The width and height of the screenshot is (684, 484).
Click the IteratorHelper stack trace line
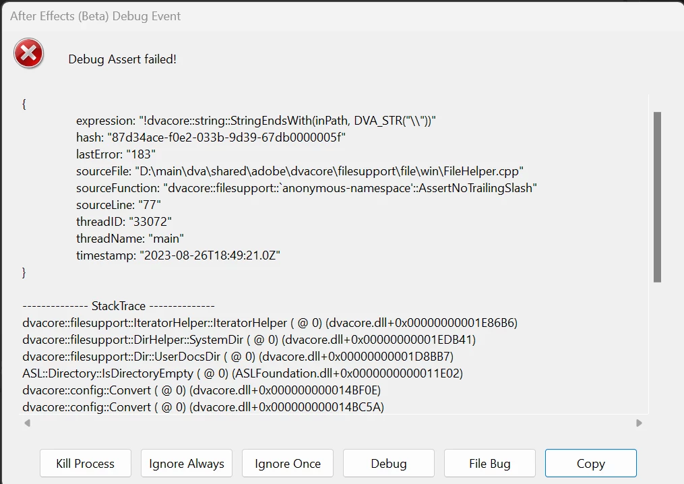pos(270,323)
